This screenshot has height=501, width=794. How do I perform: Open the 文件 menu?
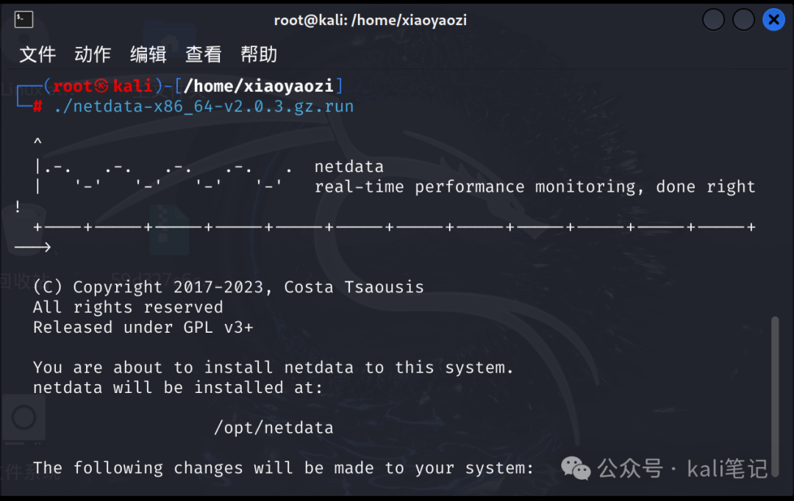click(37, 54)
